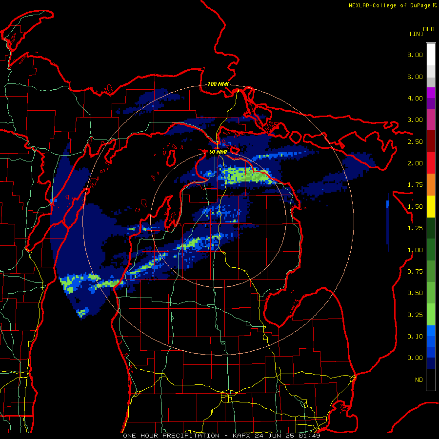Click the NEXLAB-College of DuPage credit text

[x=389, y=5]
